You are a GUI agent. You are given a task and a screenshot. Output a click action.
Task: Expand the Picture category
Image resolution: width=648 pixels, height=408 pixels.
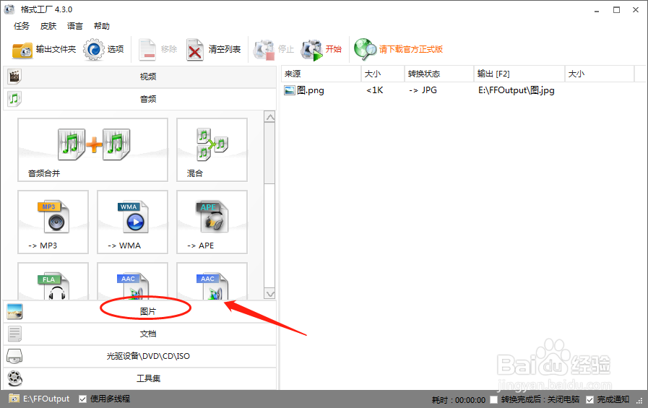[x=139, y=311]
